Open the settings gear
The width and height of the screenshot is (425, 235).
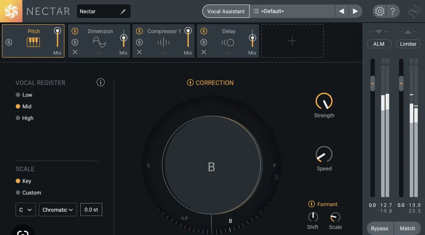pos(380,11)
